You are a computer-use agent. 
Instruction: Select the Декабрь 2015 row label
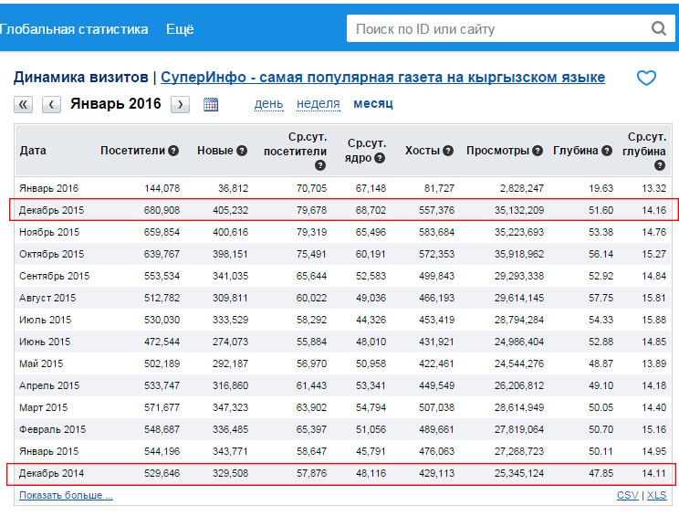click(x=51, y=211)
